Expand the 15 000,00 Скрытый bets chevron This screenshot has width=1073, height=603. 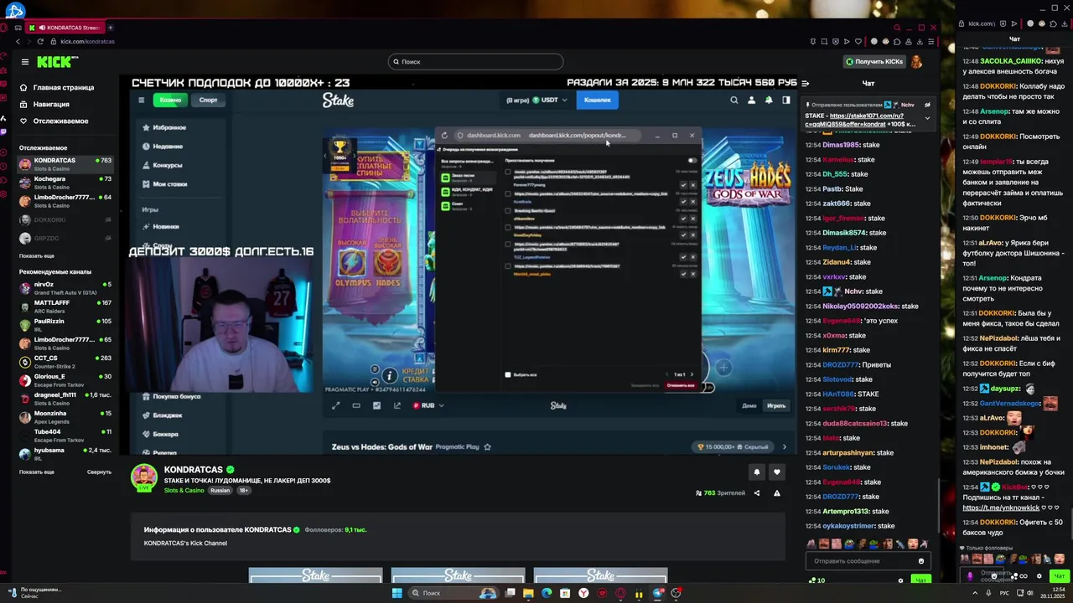click(x=784, y=447)
